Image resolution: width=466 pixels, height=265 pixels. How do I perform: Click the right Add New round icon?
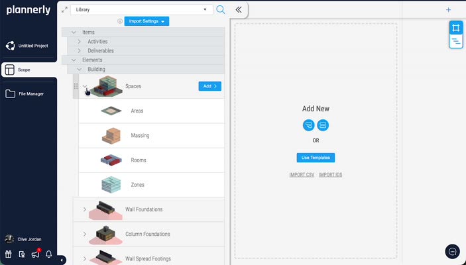[x=323, y=125]
